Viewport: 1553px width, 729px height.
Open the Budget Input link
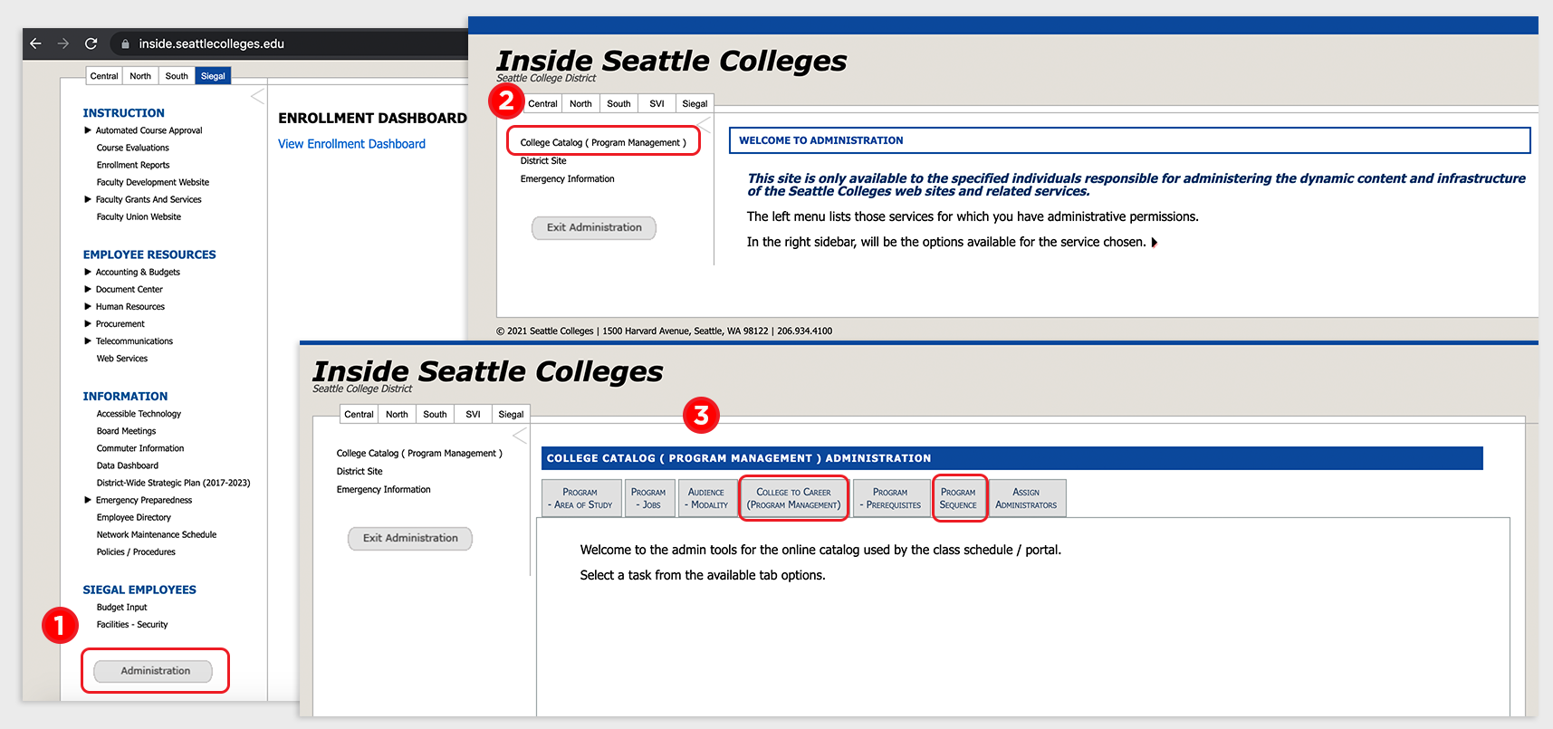tap(121, 607)
